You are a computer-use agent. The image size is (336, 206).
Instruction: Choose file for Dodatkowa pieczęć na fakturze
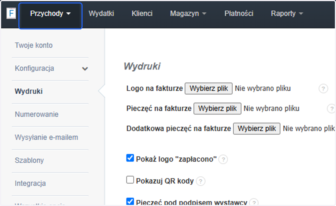tap(257, 129)
